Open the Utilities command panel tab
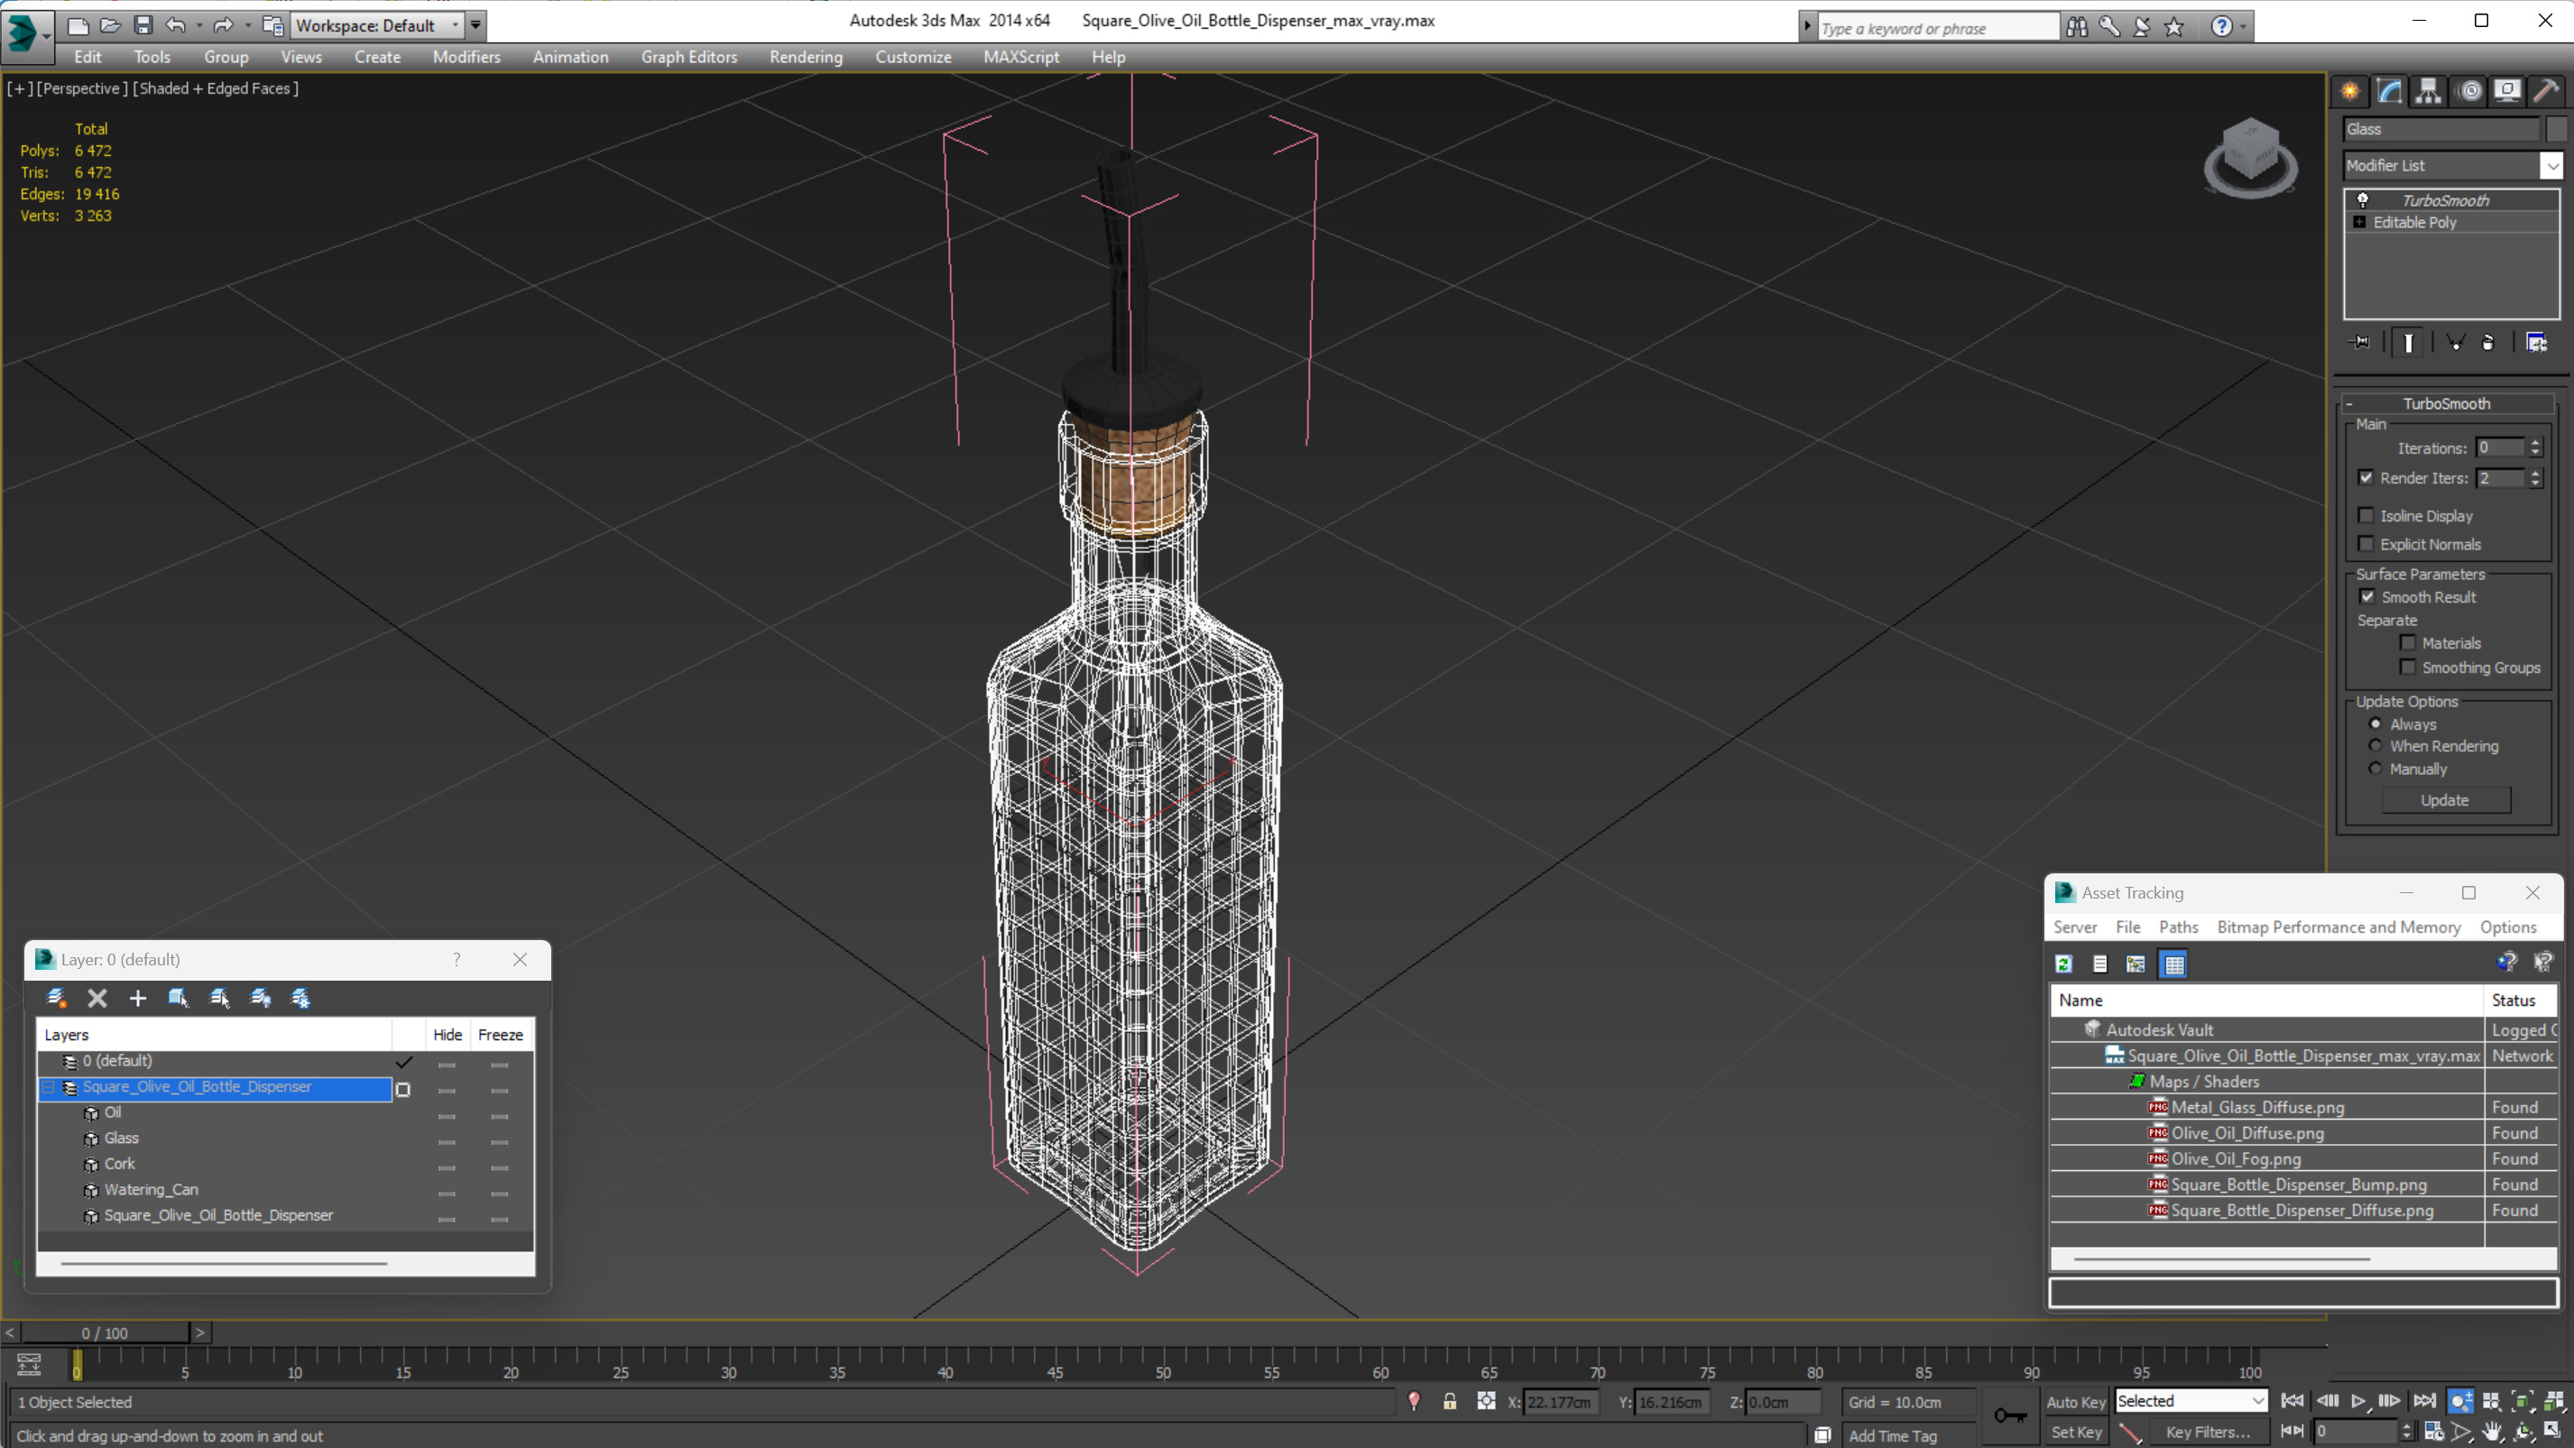 [x=2546, y=91]
